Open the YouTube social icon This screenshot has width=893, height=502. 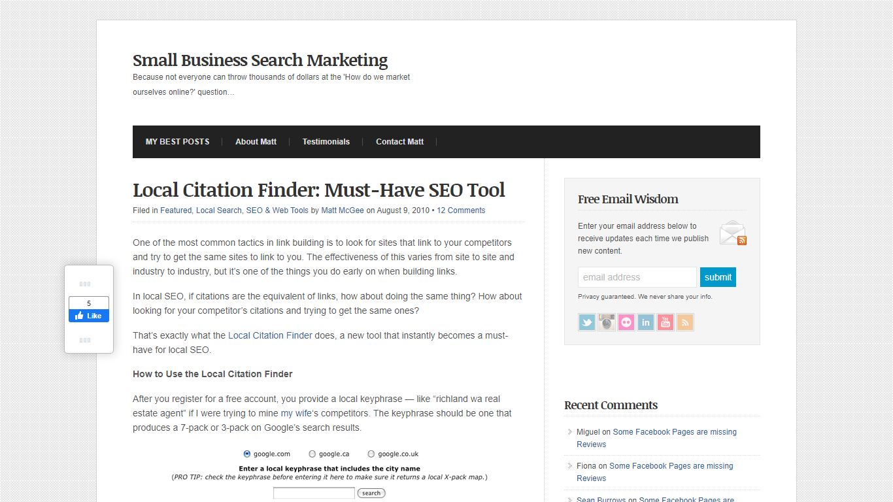click(666, 322)
